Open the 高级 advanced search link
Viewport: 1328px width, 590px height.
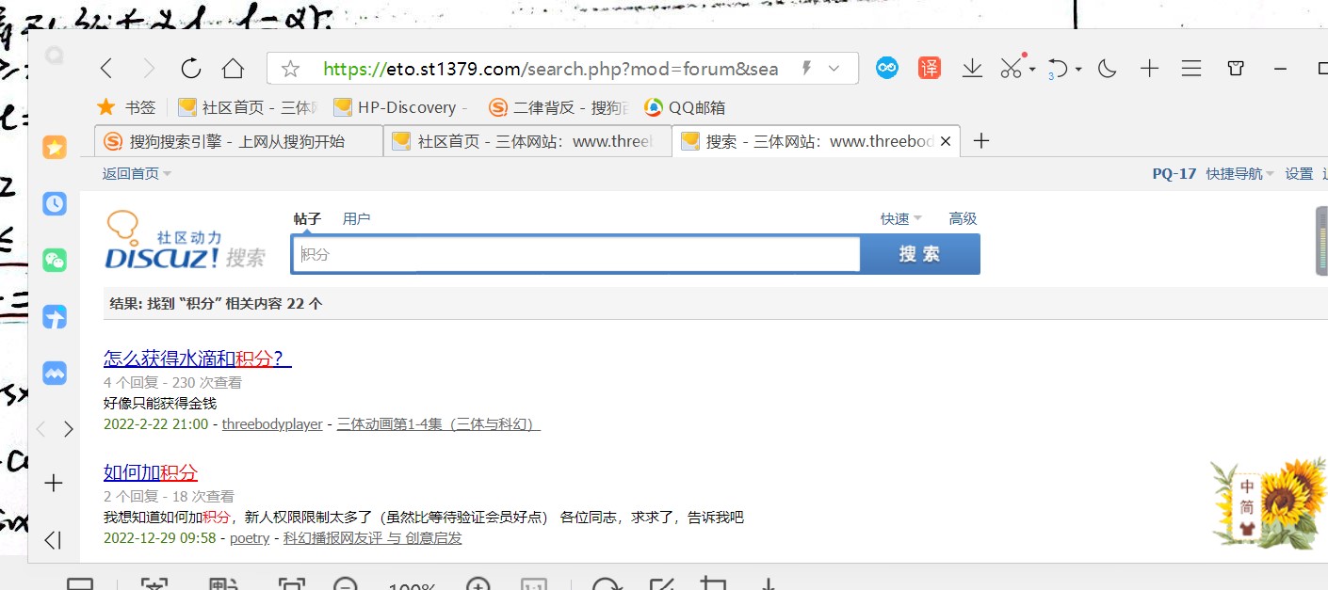(963, 218)
